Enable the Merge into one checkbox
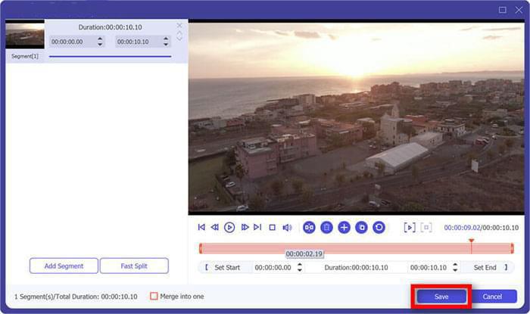530x314 pixels. tap(154, 296)
